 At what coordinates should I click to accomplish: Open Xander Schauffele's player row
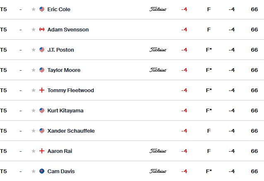132,131
